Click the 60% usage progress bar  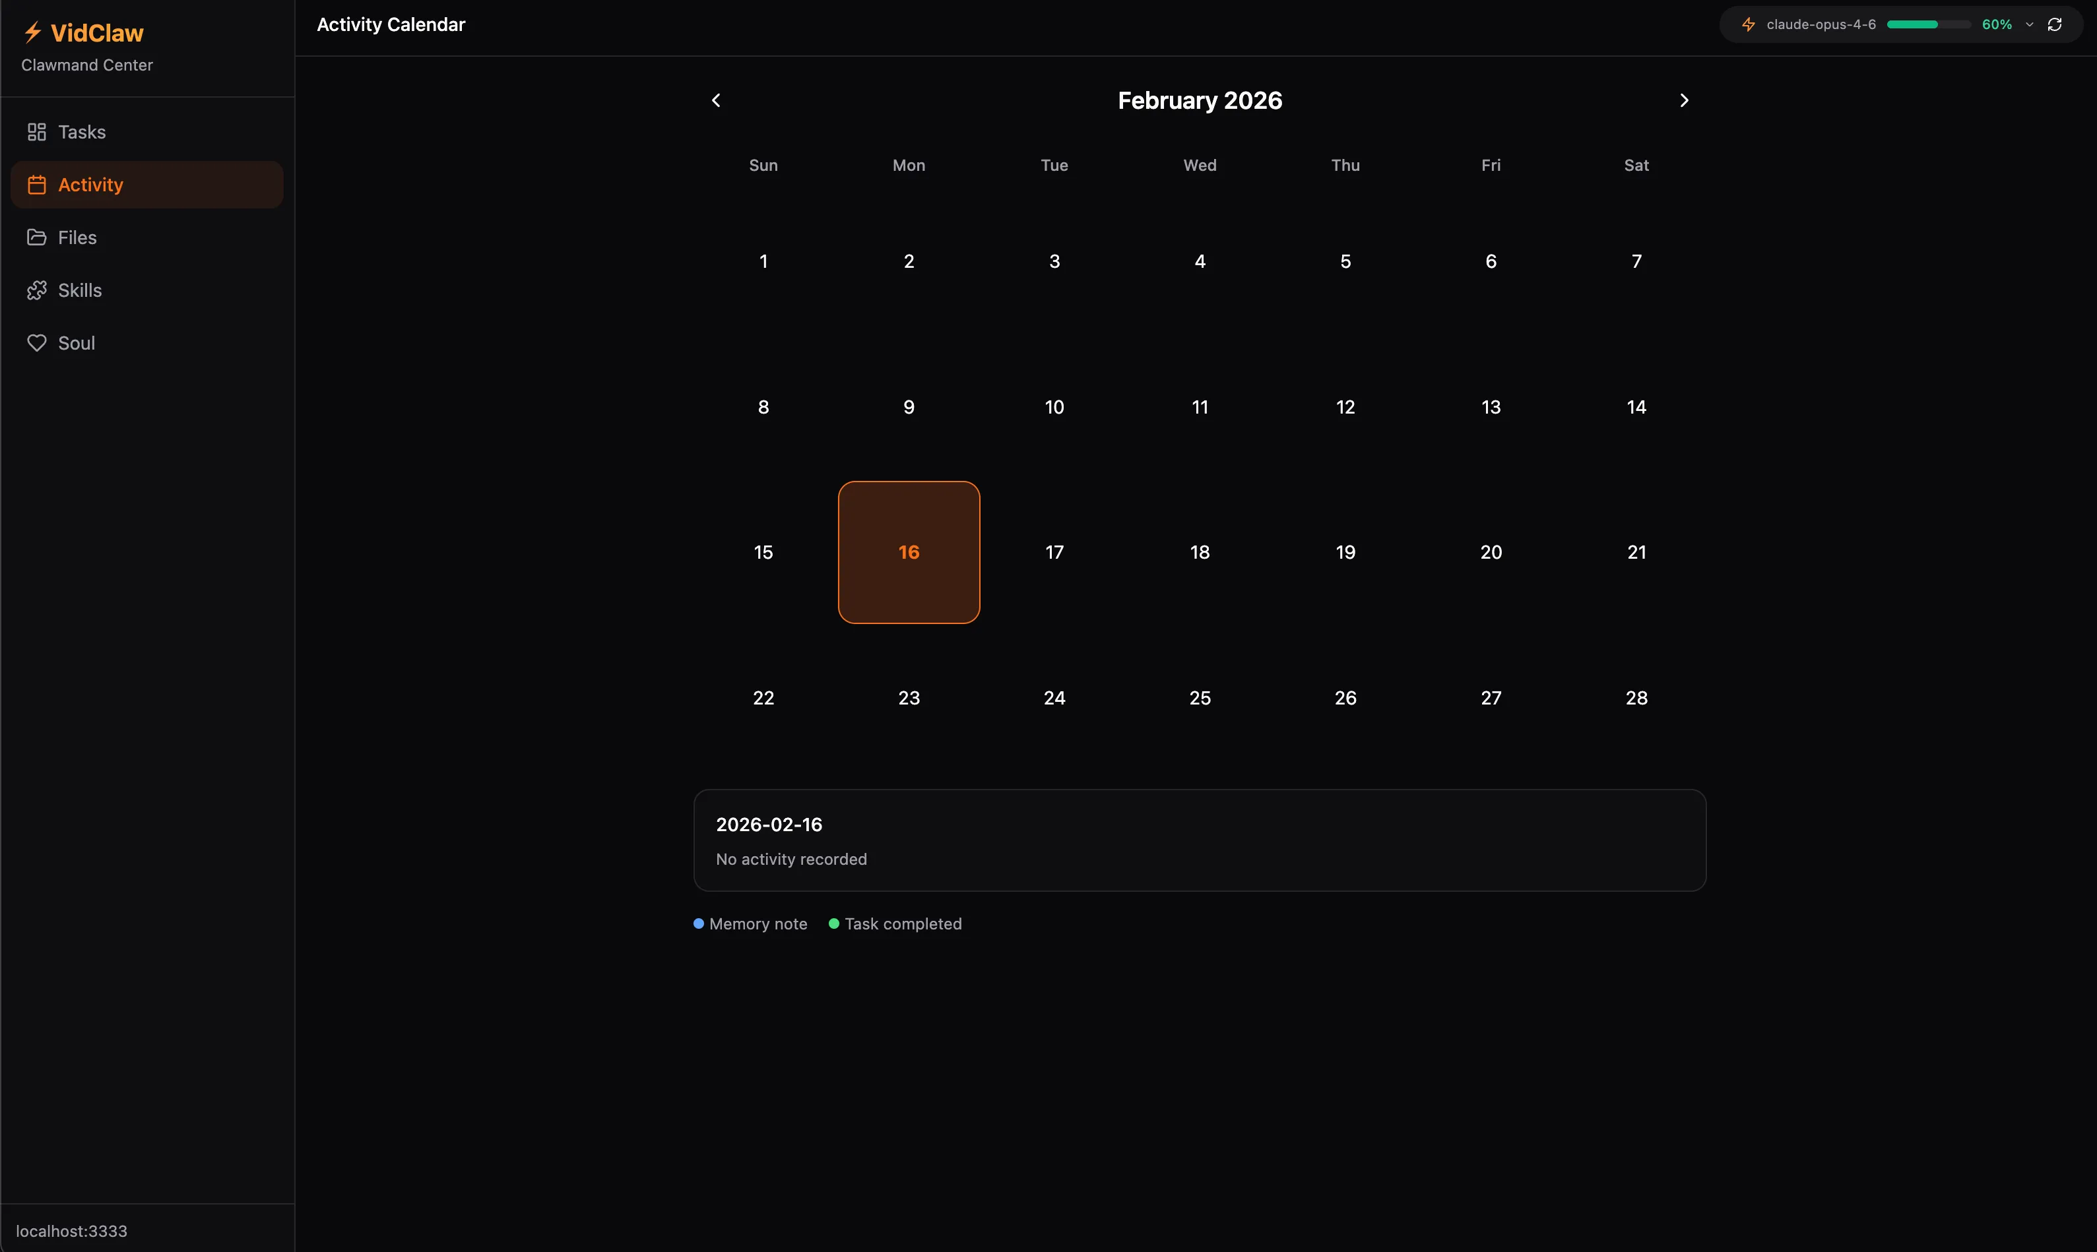(x=1927, y=24)
